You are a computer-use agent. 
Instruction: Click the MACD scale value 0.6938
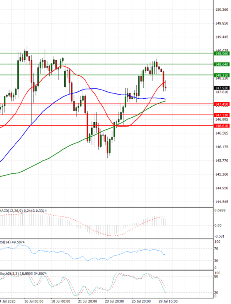tap(220, 210)
